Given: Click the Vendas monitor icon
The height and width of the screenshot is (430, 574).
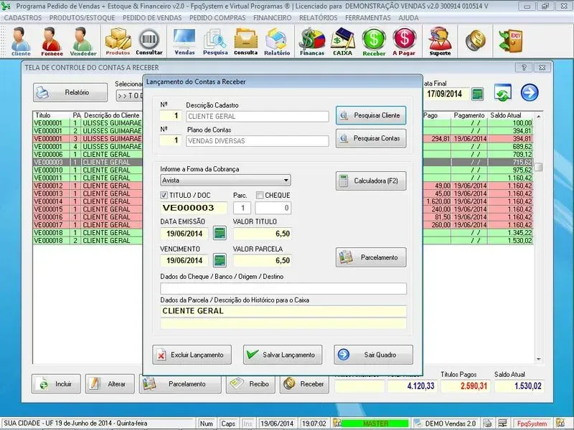Looking at the screenshot, I should (184, 42).
